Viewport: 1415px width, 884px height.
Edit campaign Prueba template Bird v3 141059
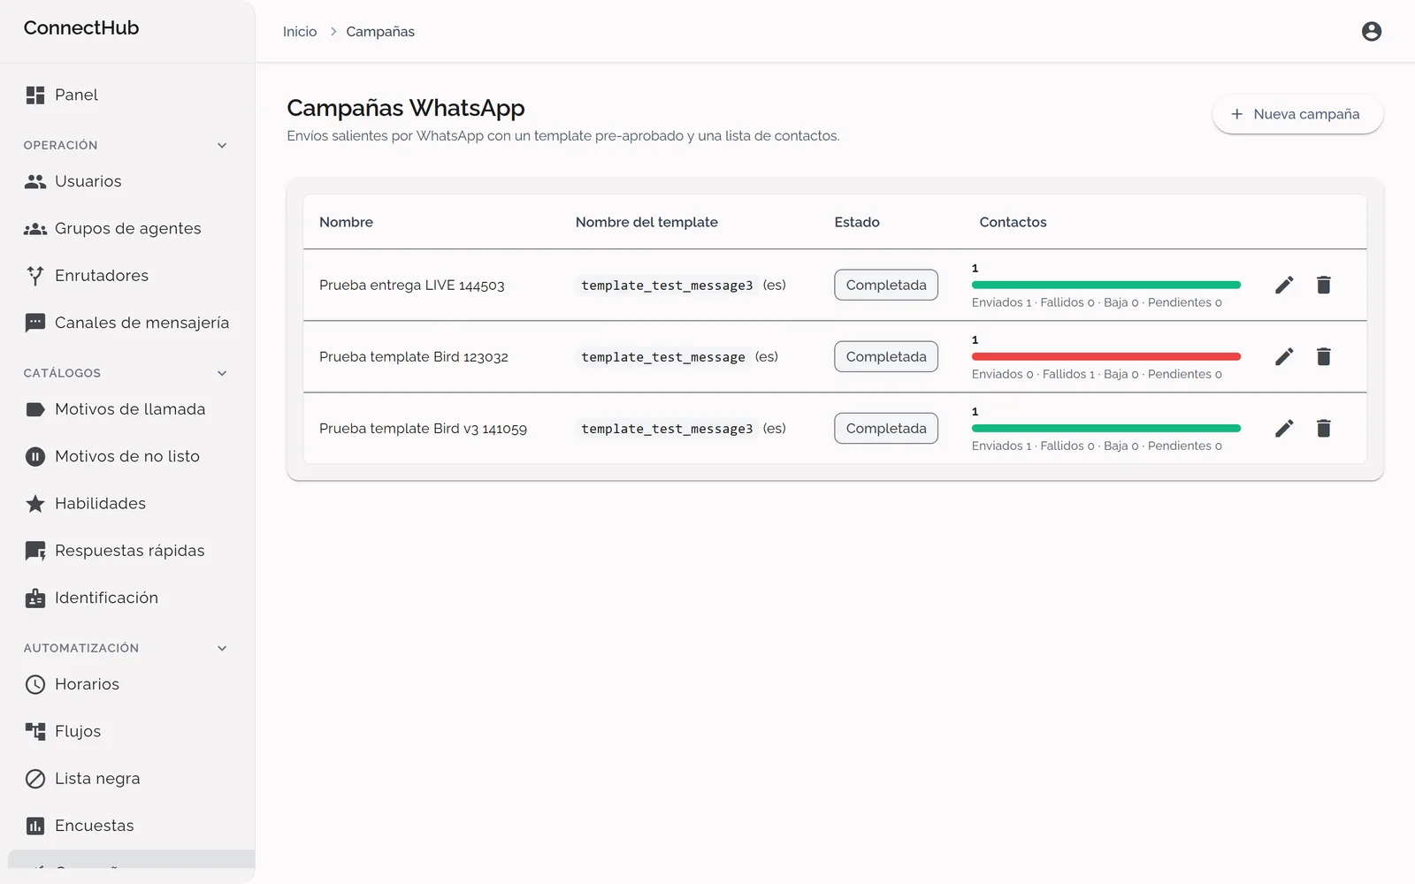coord(1284,428)
